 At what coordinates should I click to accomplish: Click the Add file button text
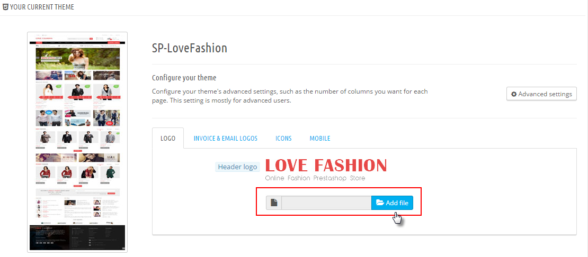click(x=397, y=203)
